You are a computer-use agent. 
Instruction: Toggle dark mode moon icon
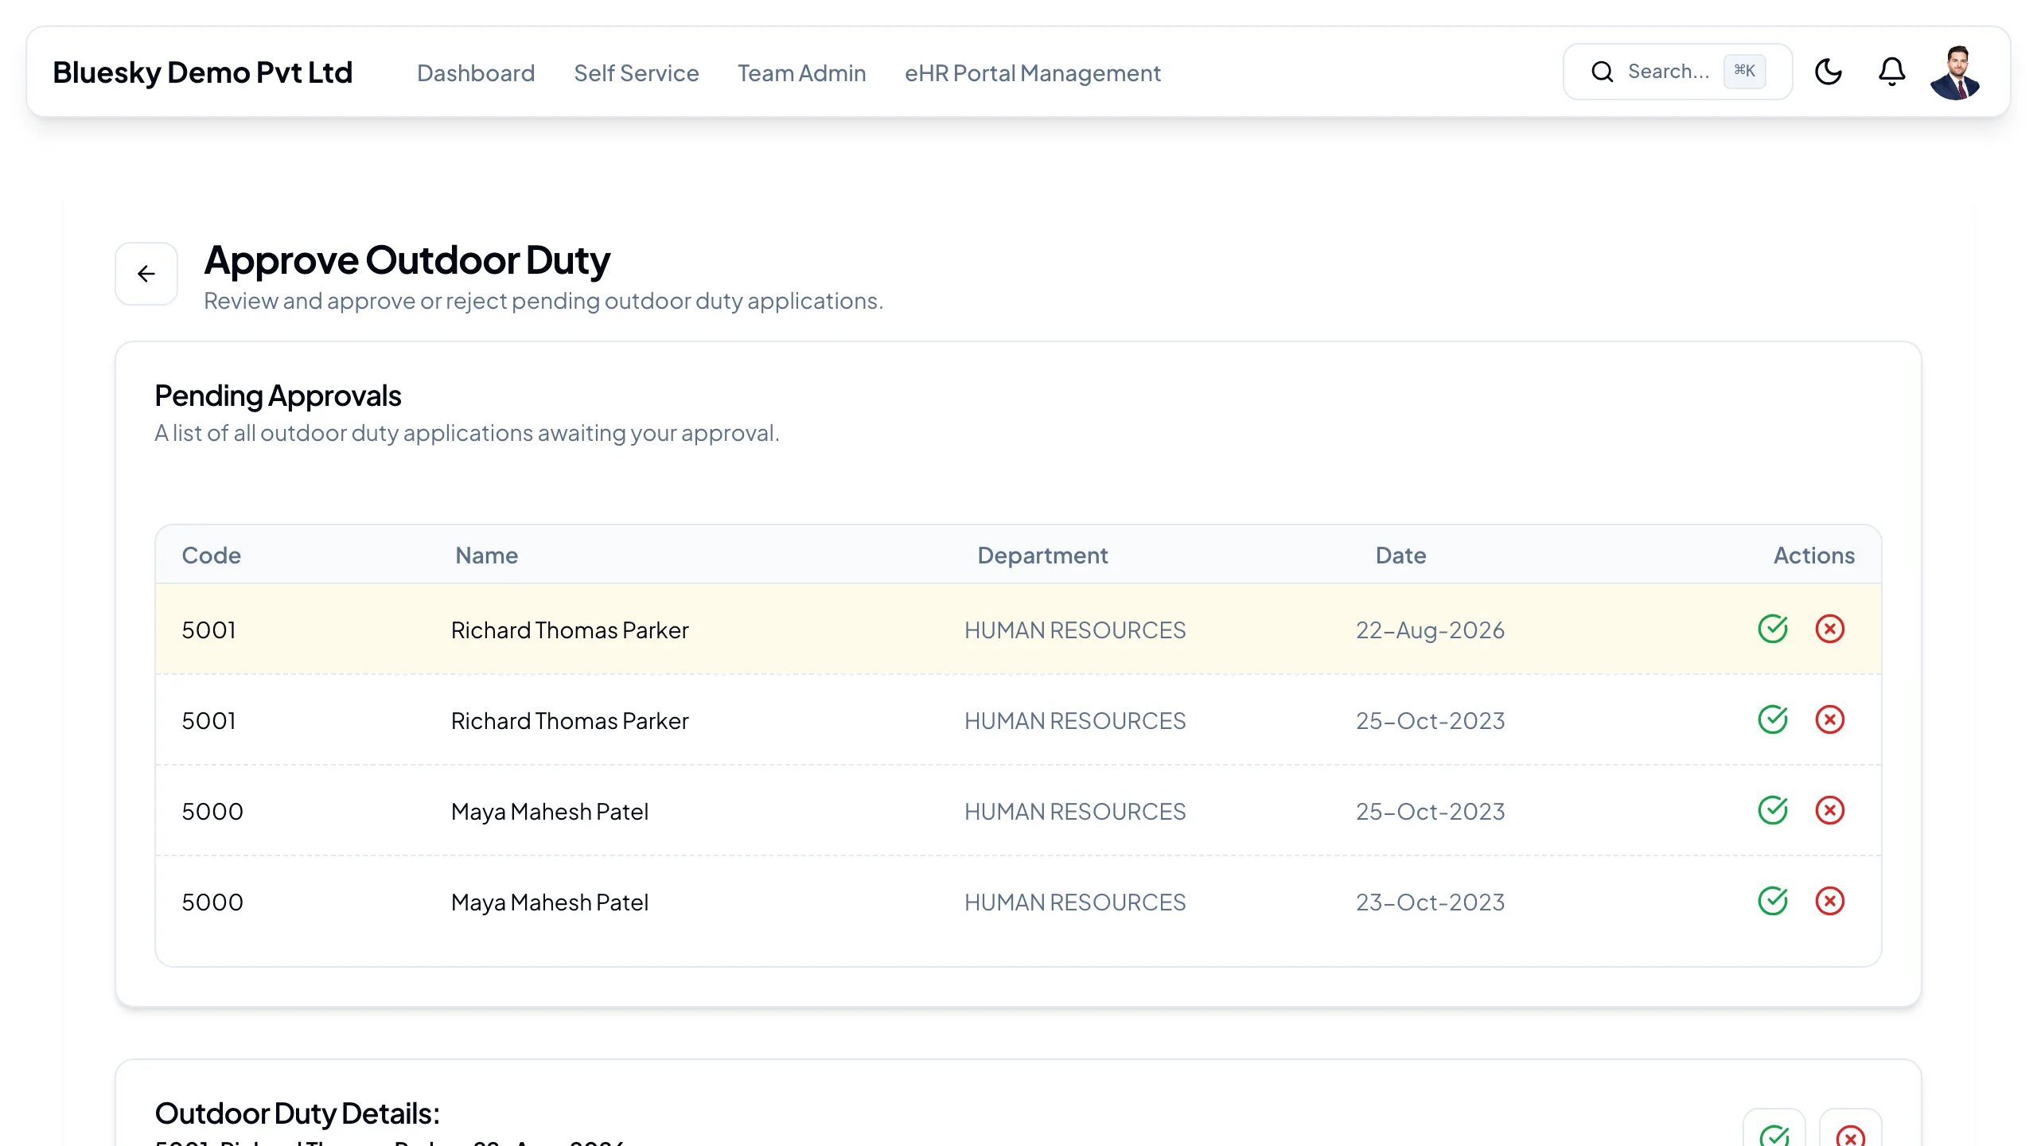pyautogui.click(x=1828, y=72)
